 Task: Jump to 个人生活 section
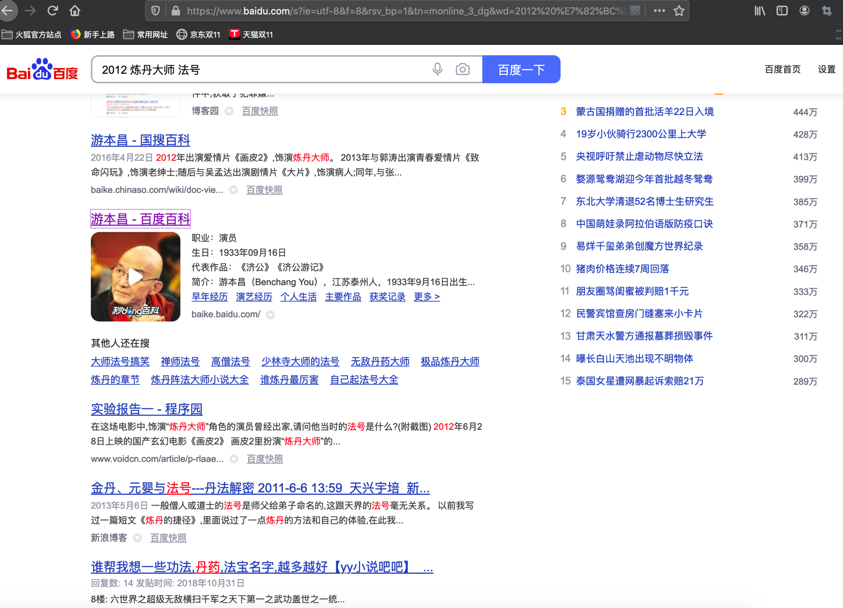pos(298,297)
